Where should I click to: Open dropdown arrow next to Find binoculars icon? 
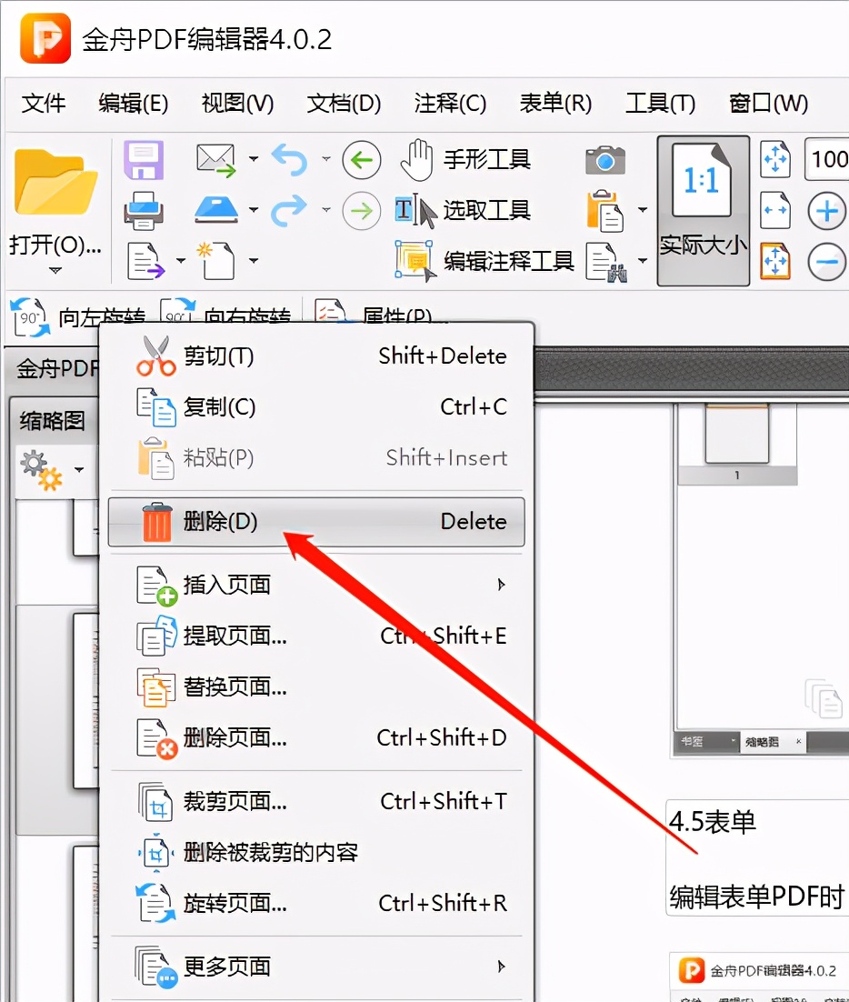[x=643, y=260]
